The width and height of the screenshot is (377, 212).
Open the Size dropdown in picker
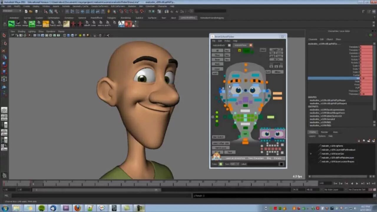tap(234, 164)
